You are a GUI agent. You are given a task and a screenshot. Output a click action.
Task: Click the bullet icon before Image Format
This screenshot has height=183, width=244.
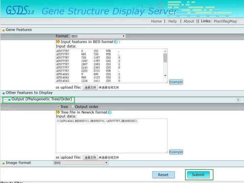point(3,163)
